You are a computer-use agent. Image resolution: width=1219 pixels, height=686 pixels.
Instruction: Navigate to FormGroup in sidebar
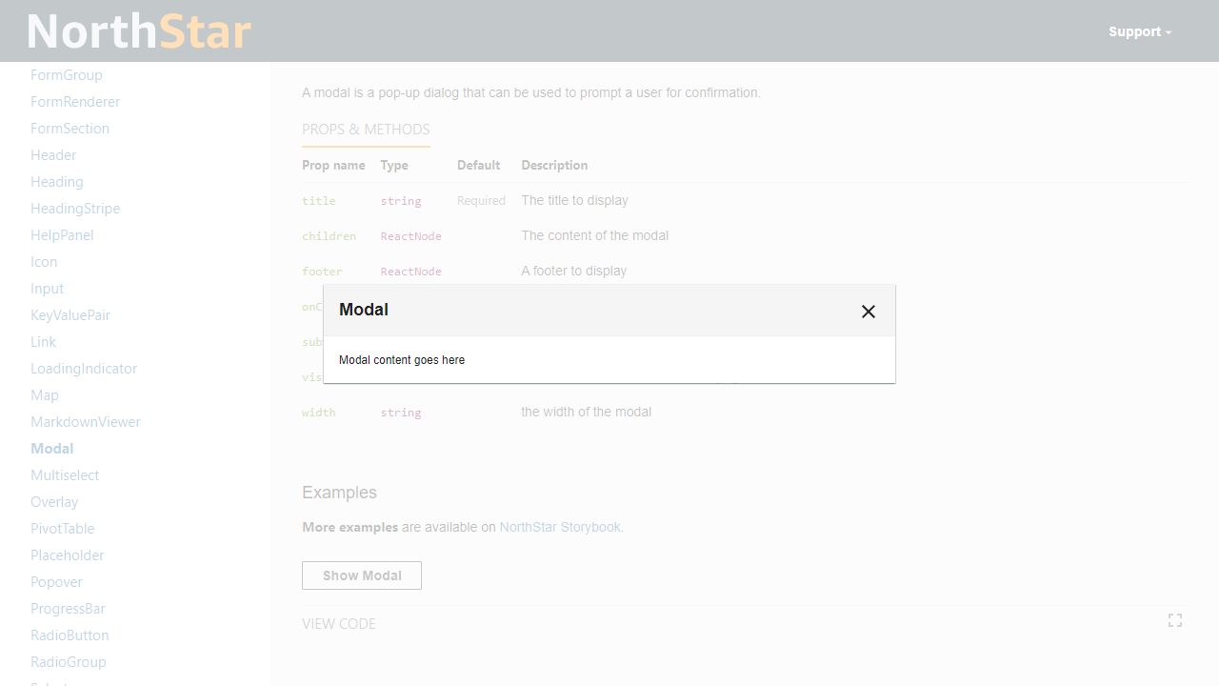(67, 75)
